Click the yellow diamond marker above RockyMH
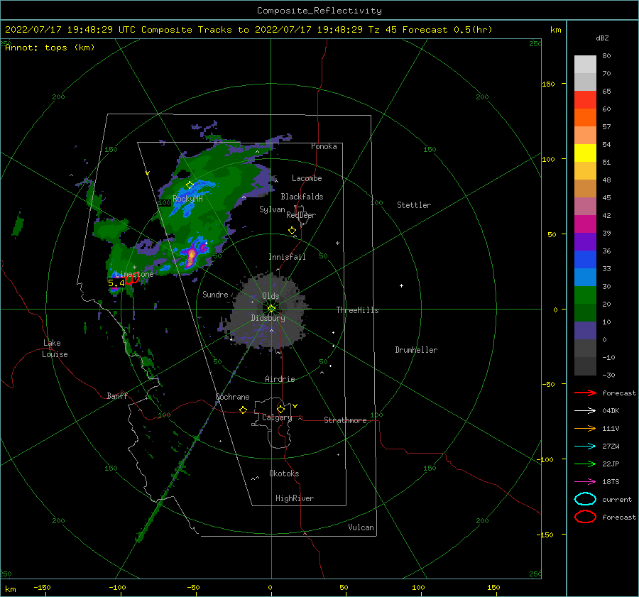Screen dimensions: 639x597 click(x=190, y=185)
